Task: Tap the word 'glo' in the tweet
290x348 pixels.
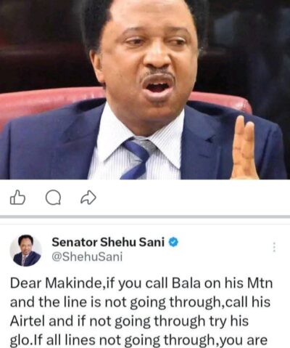Action: [19, 341]
